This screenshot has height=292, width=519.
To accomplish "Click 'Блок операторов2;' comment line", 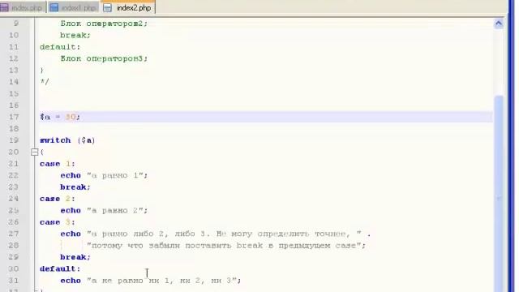I will [104, 24].
